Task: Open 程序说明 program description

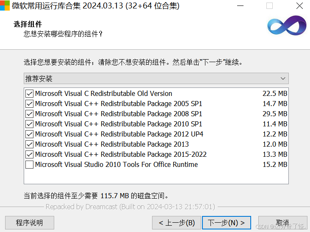Action: [x=30, y=223]
